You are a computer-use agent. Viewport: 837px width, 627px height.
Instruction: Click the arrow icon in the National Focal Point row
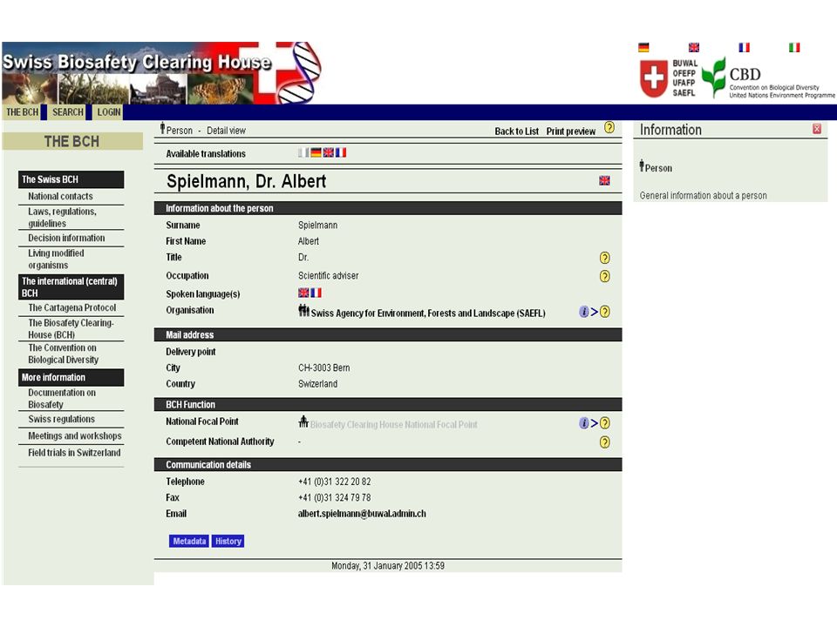click(x=594, y=423)
